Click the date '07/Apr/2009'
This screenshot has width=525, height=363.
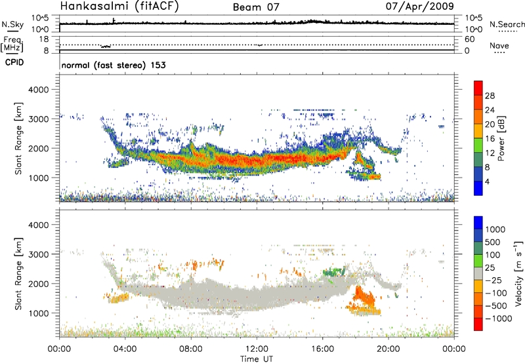point(420,6)
